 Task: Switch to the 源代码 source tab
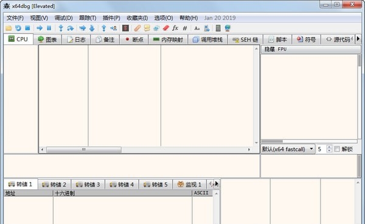tap(338, 39)
